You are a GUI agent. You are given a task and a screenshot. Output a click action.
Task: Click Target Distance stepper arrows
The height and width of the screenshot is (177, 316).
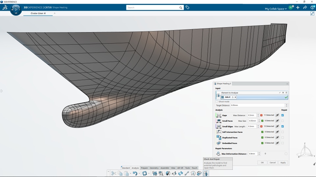[286, 105]
